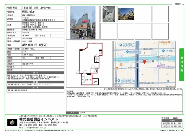
Task: Click the red location pin on map
Action: coord(145,61)
